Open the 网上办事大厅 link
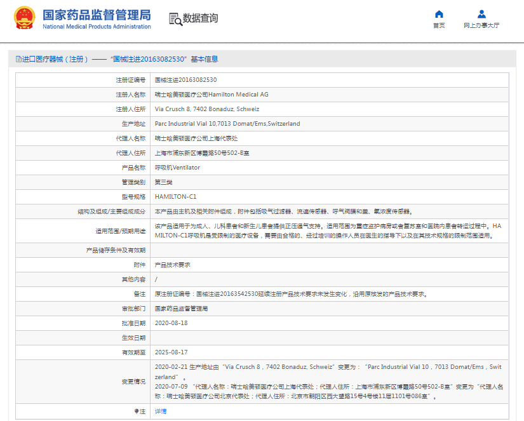This screenshot has width=524, height=421. pyautogui.click(x=481, y=25)
